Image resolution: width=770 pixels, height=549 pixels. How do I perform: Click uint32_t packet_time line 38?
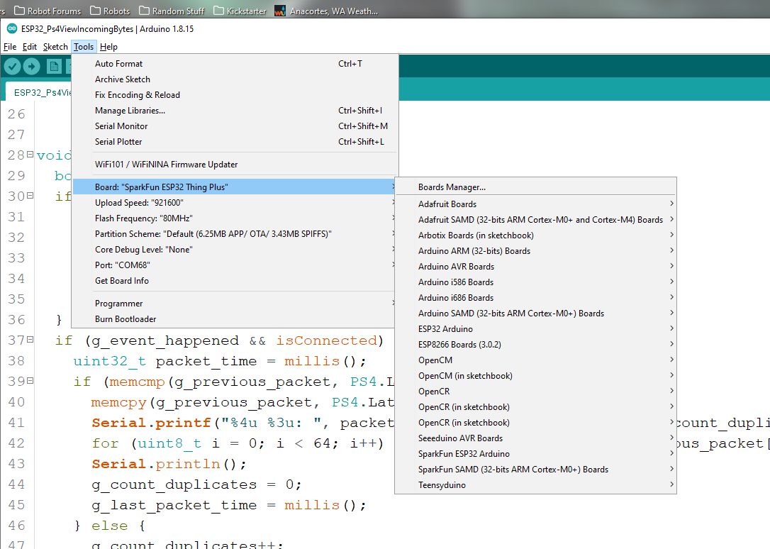(x=220, y=362)
